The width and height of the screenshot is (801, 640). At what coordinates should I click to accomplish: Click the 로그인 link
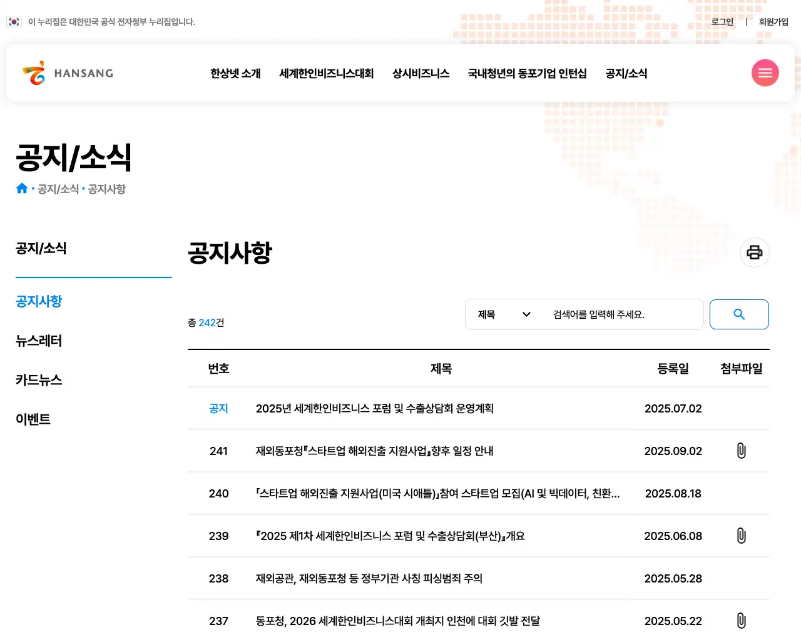[722, 22]
